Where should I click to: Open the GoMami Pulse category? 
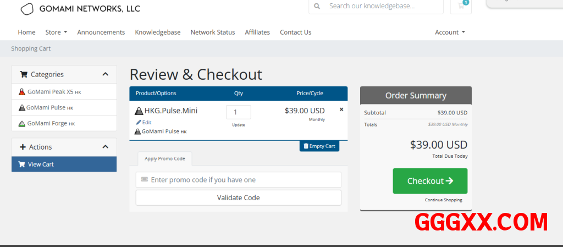tap(49, 108)
